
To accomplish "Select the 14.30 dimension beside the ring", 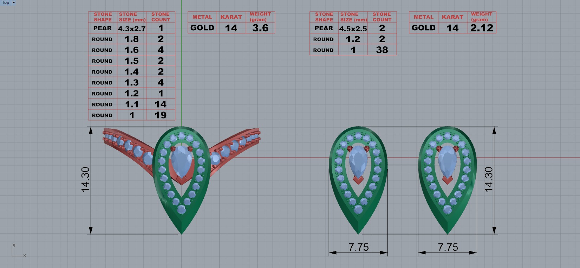I will [x=85, y=179].
